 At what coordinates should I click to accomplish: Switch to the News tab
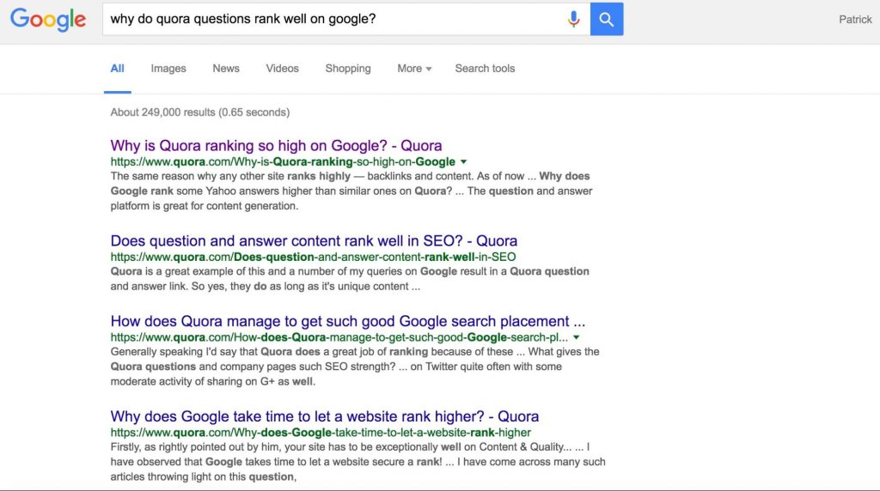pos(226,69)
